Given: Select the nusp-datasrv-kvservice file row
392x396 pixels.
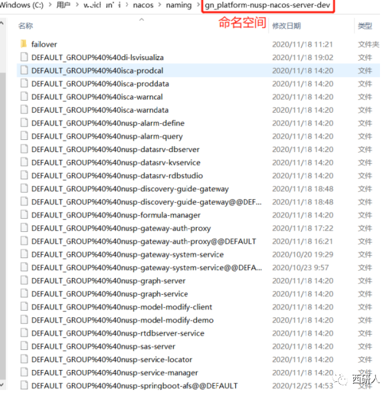Looking at the screenshot, I should [198, 163].
